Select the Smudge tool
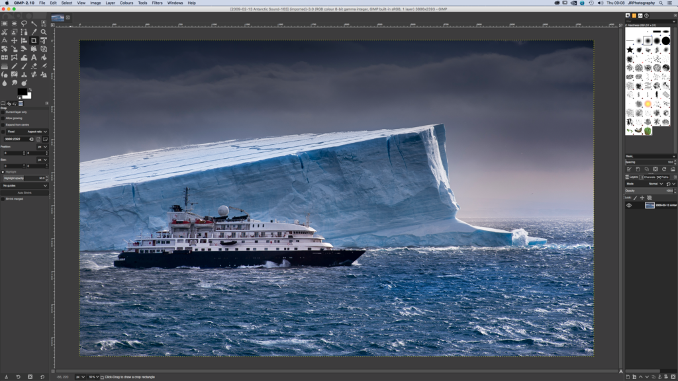This screenshot has height=381, width=678. pos(15,83)
